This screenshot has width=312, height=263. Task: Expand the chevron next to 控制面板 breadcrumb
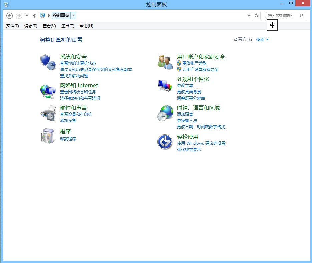(73, 15)
